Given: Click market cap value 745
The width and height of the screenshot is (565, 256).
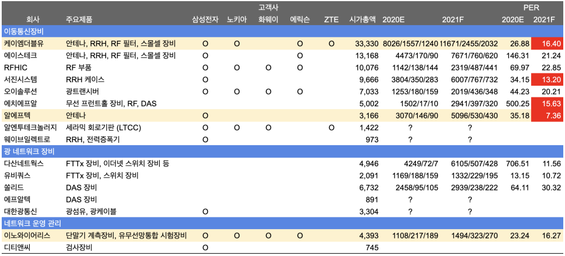Looking at the screenshot, I should pos(373,248).
